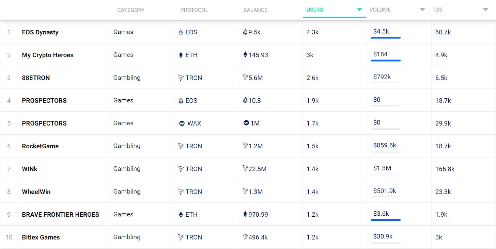Click the $792k volume value
This screenshot has height=249, width=496.
382,77
